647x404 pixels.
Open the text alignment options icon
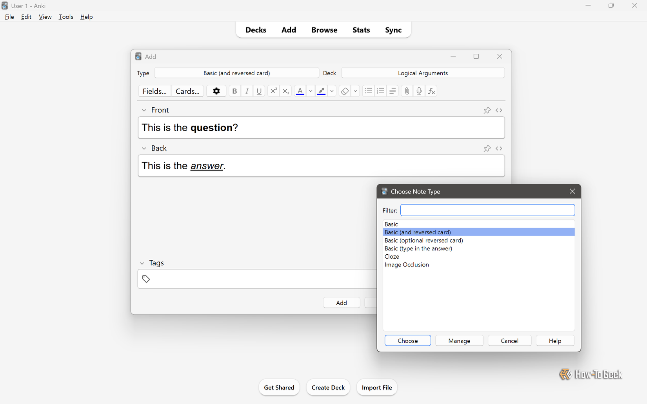[x=393, y=91]
